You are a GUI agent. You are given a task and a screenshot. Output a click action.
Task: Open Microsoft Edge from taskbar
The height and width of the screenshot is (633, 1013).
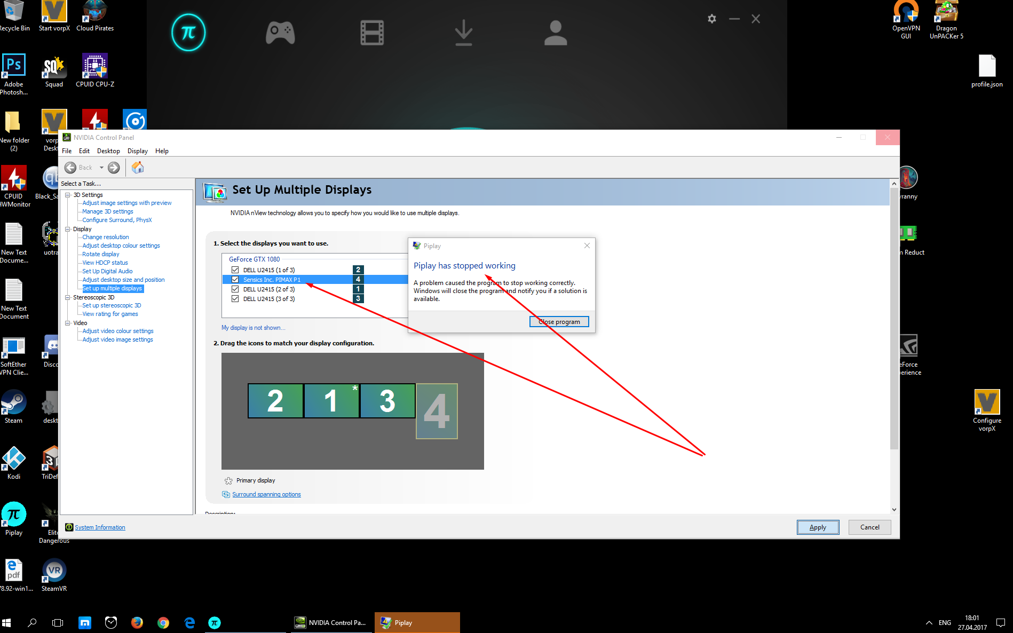[x=189, y=622]
